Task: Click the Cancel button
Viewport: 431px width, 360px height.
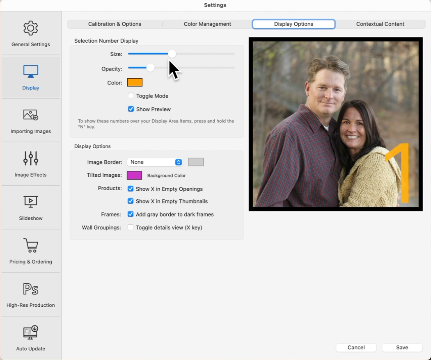Action: (x=356, y=347)
